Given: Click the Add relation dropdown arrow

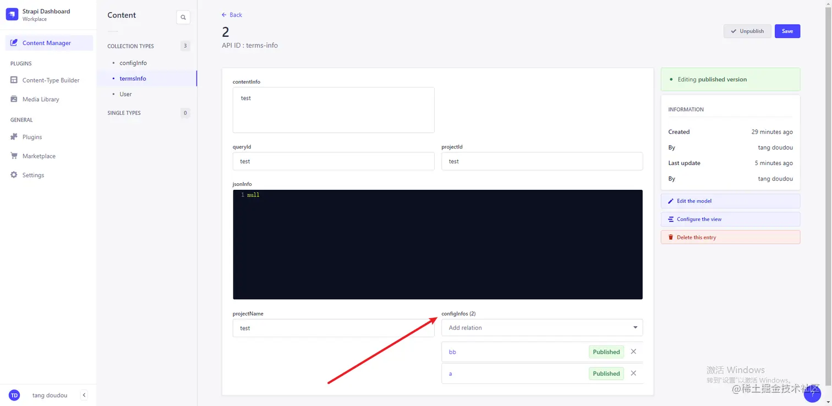Looking at the screenshot, I should (635, 328).
